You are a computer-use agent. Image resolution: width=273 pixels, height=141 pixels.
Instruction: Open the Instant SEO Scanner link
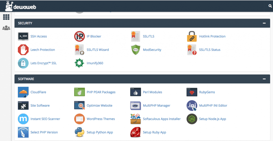click(x=45, y=119)
